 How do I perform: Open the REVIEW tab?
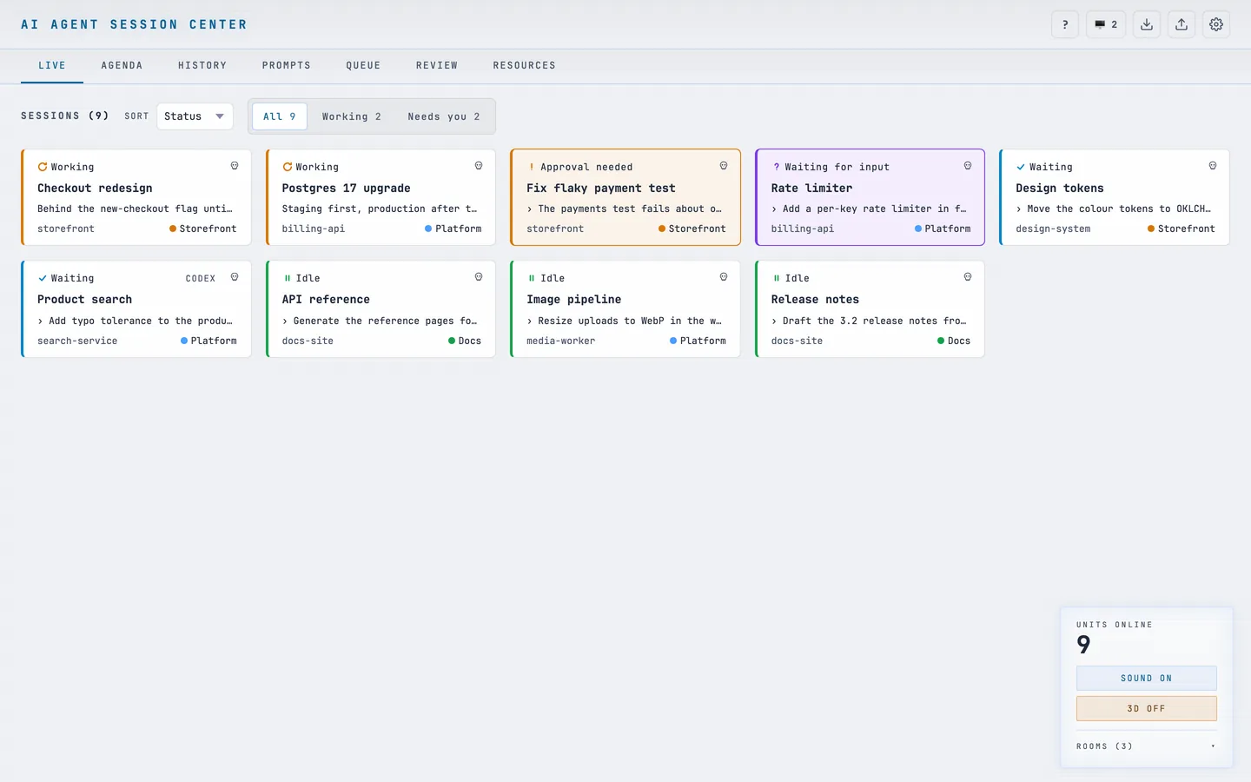point(437,66)
